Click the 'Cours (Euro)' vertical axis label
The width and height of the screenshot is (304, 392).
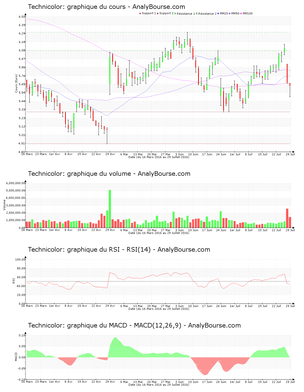pos(16,83)
